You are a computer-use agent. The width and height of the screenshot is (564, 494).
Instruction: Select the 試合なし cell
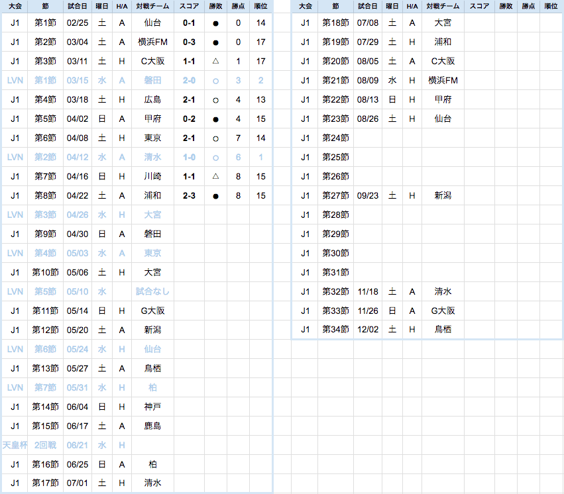[152, 292]
